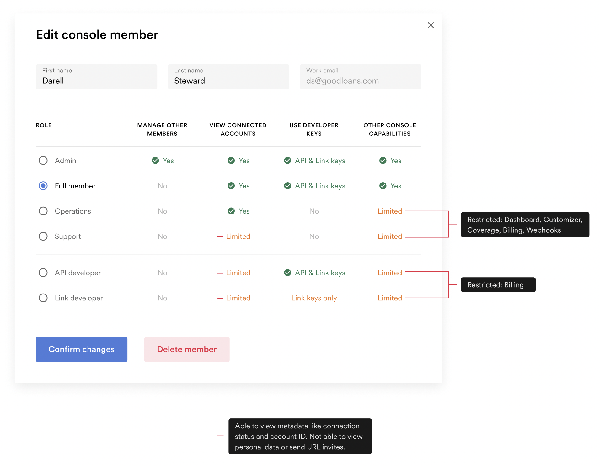
Task: Close the Edit console member dialog
Action: pyautogui.click(x=431, y=25)
